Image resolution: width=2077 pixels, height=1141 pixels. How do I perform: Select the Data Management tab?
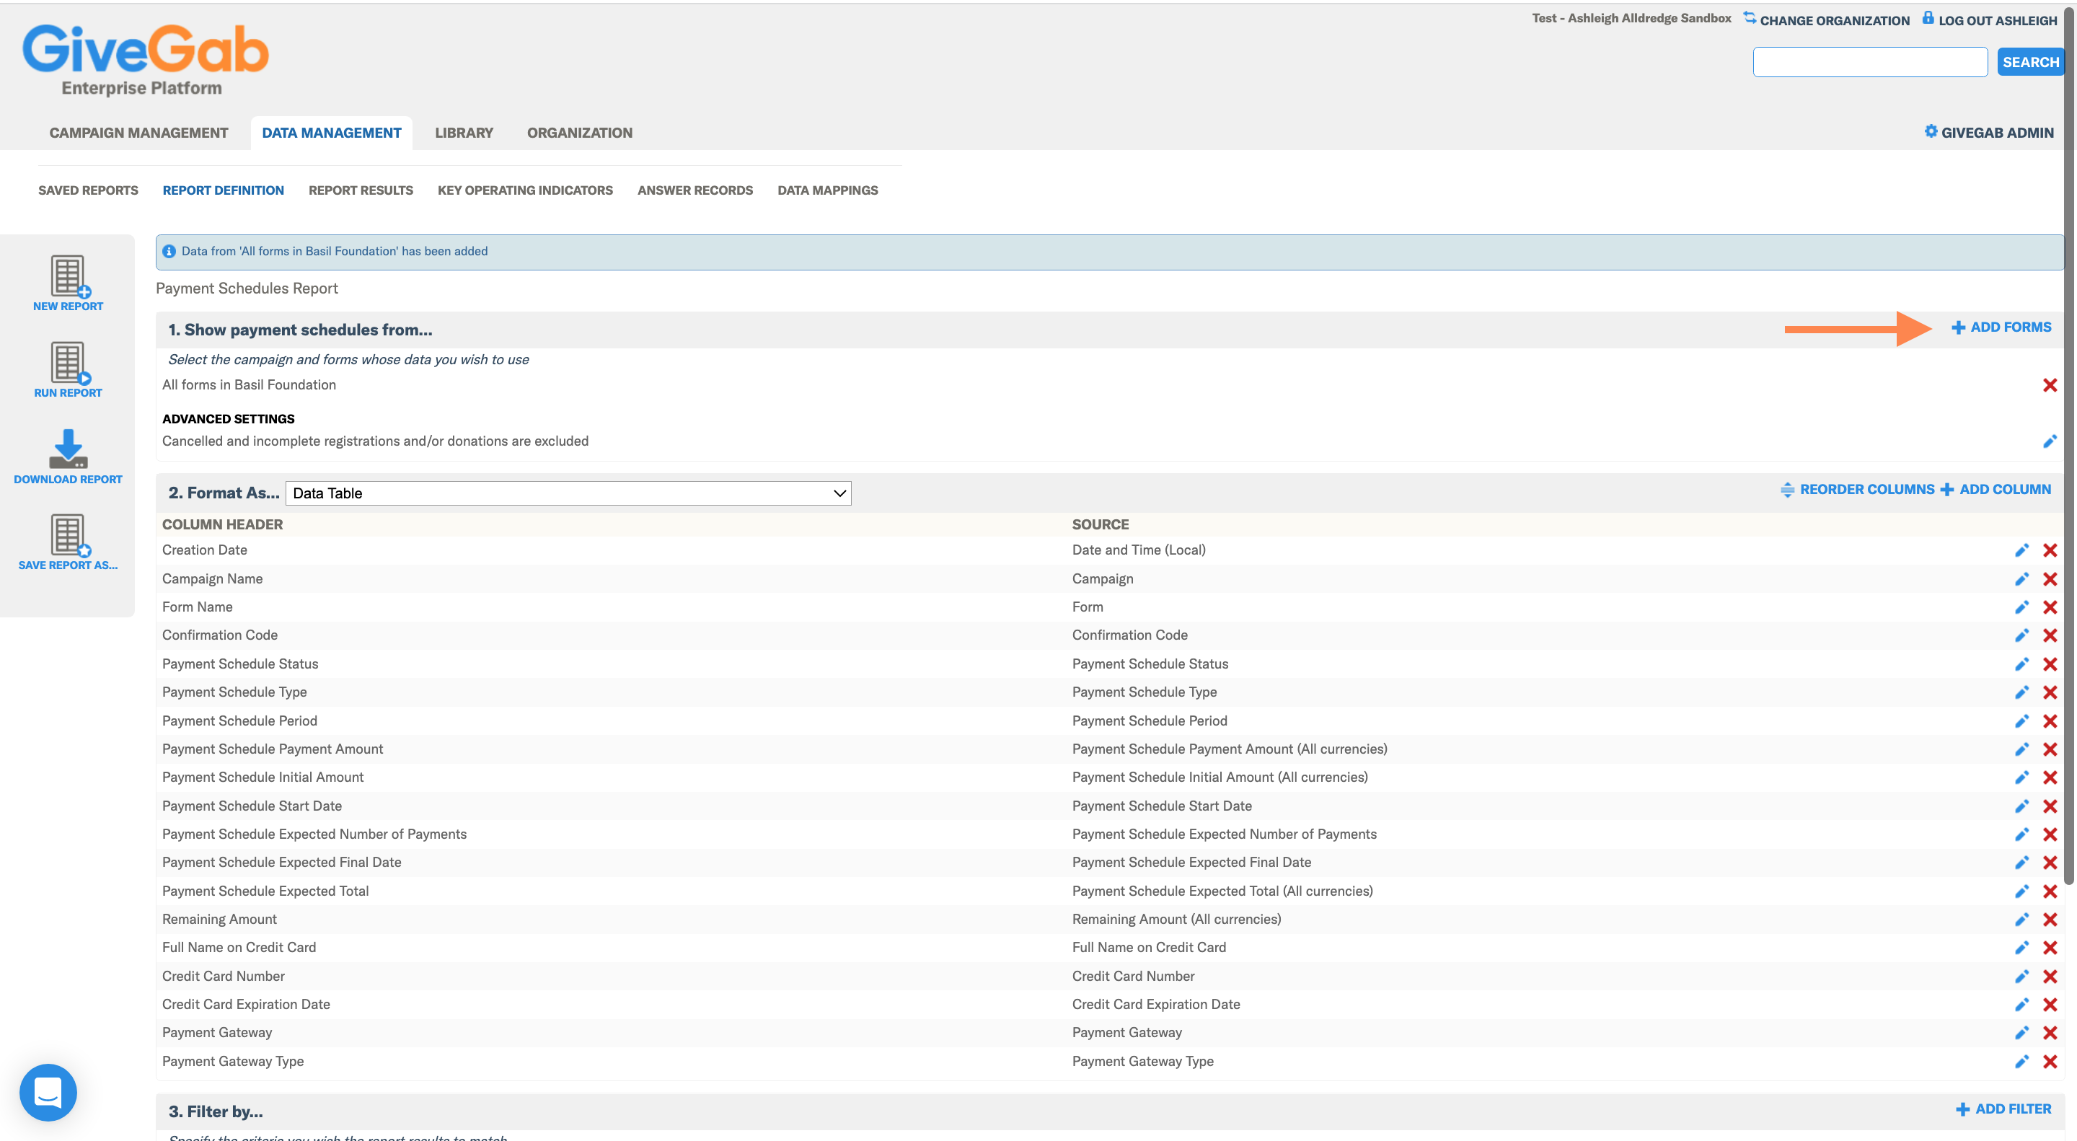(x=332, y=133)
